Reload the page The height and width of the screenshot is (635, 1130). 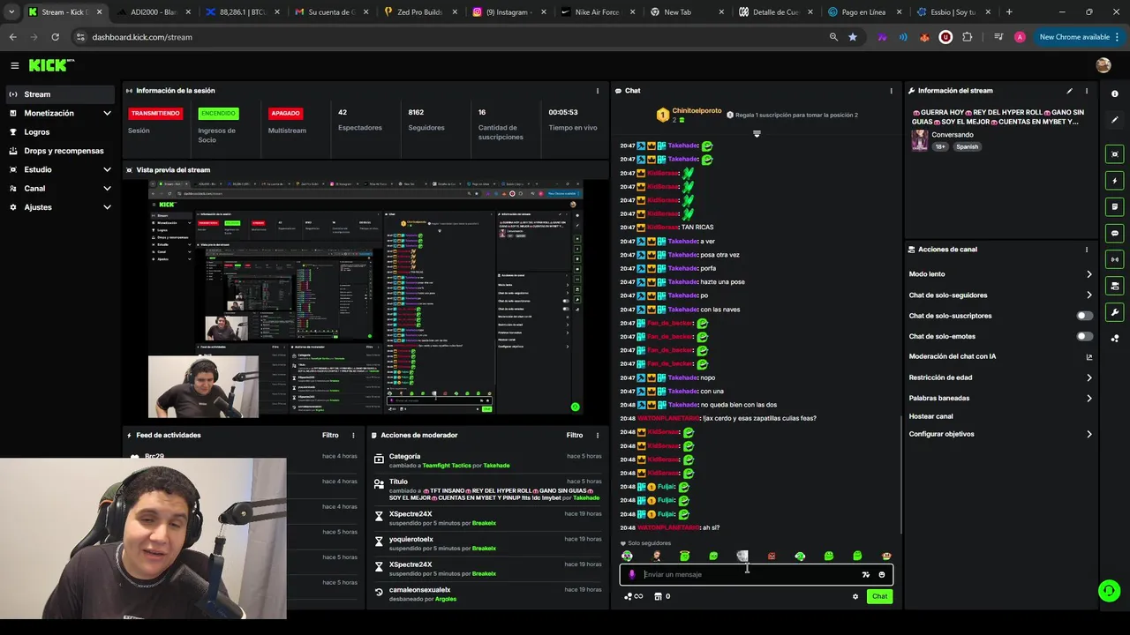click(x=55, y=37)
